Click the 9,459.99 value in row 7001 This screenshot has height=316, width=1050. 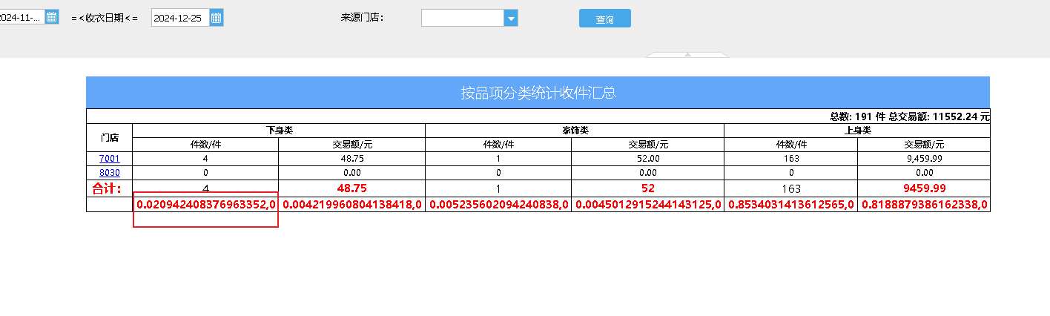924,159
